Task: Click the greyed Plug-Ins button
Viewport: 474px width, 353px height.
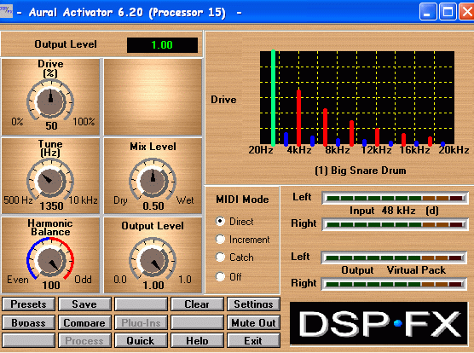Action: (141, 322)
